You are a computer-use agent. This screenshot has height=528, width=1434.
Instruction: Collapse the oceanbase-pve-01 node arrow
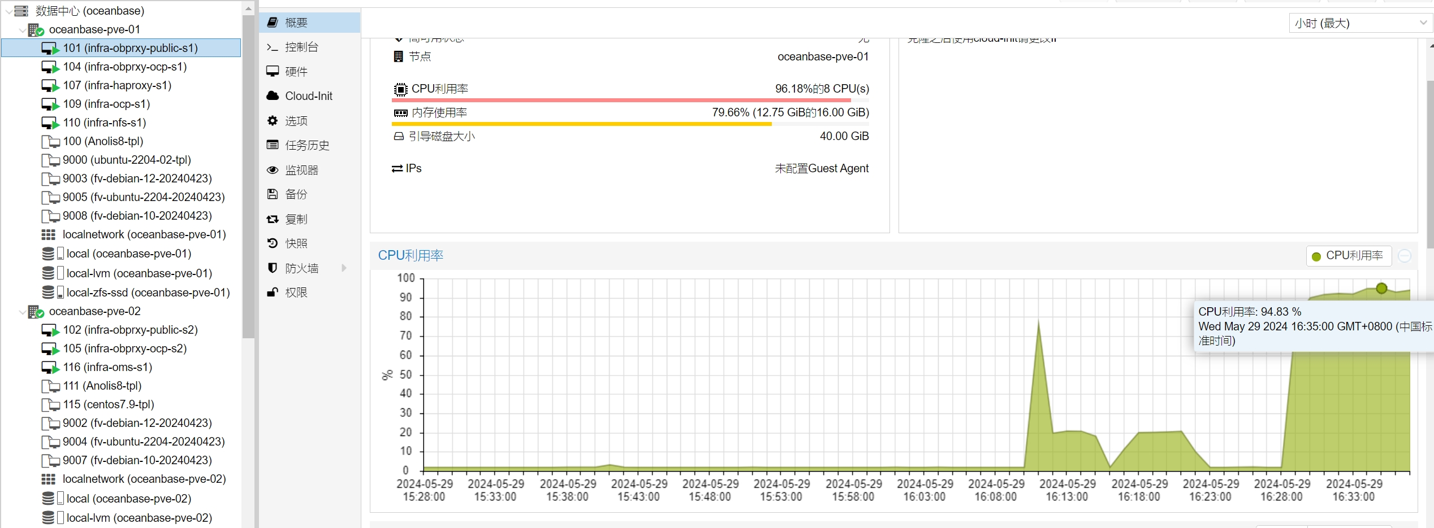click(x=22, y=30)
